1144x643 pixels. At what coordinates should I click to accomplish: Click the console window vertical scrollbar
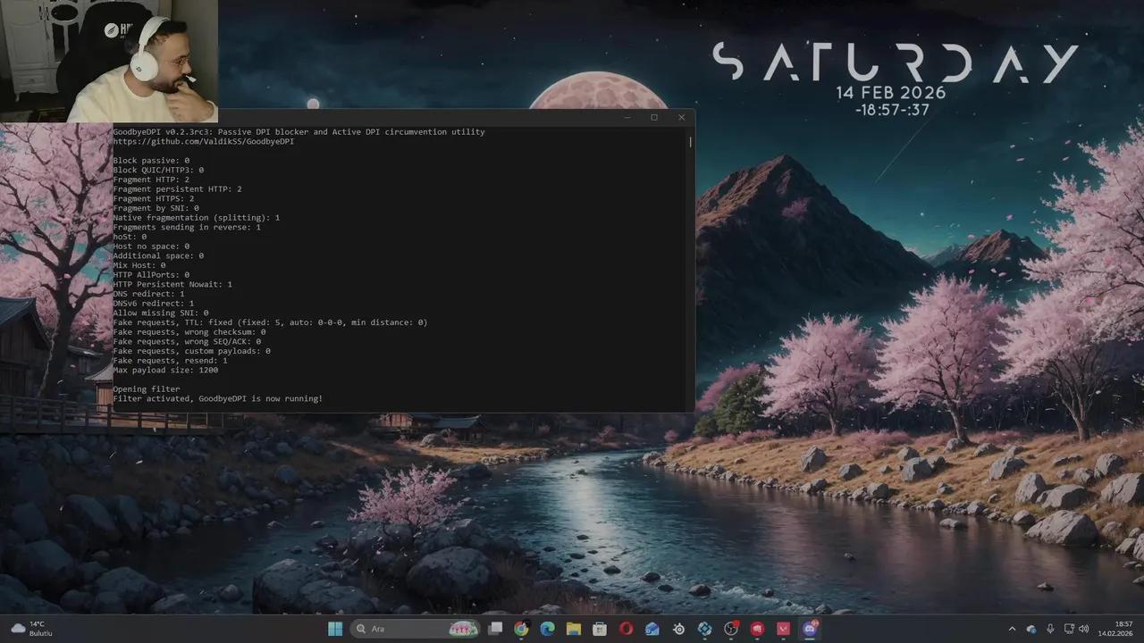click(x=690, y=268)
